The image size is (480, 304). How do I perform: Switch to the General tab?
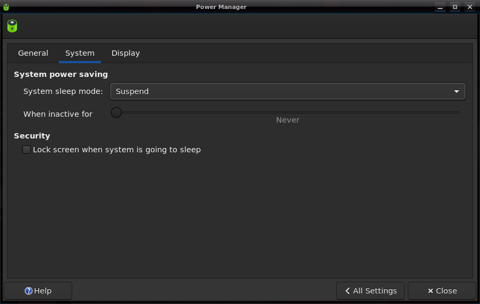tap(33, 53)
